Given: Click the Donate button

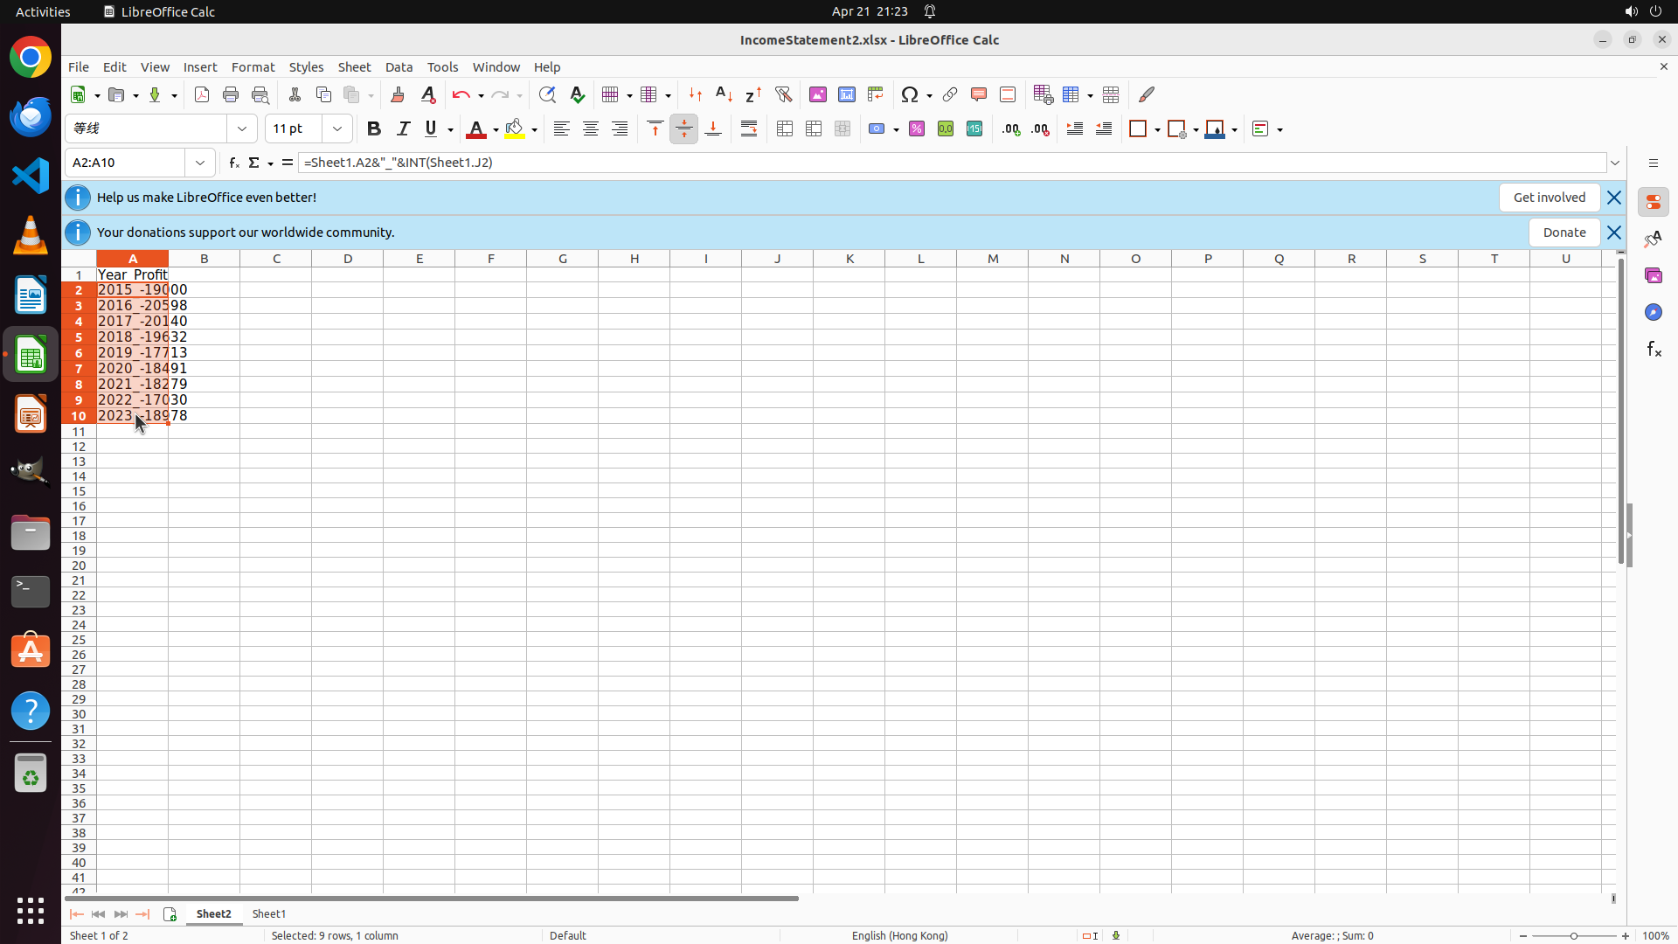Looking at the screenshot, I should coord(1564,233).
